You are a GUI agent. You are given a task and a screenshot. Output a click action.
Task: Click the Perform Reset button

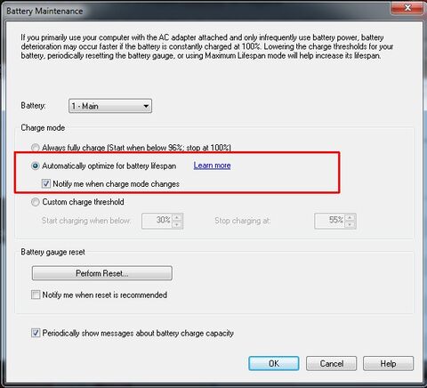[102, 273]
